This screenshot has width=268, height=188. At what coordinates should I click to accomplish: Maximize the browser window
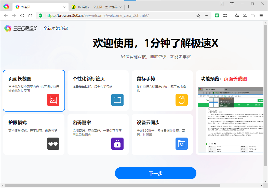click(252, 4)
